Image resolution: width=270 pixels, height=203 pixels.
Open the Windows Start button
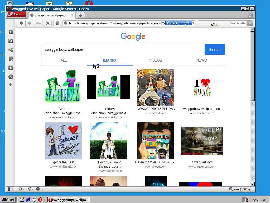8,200
